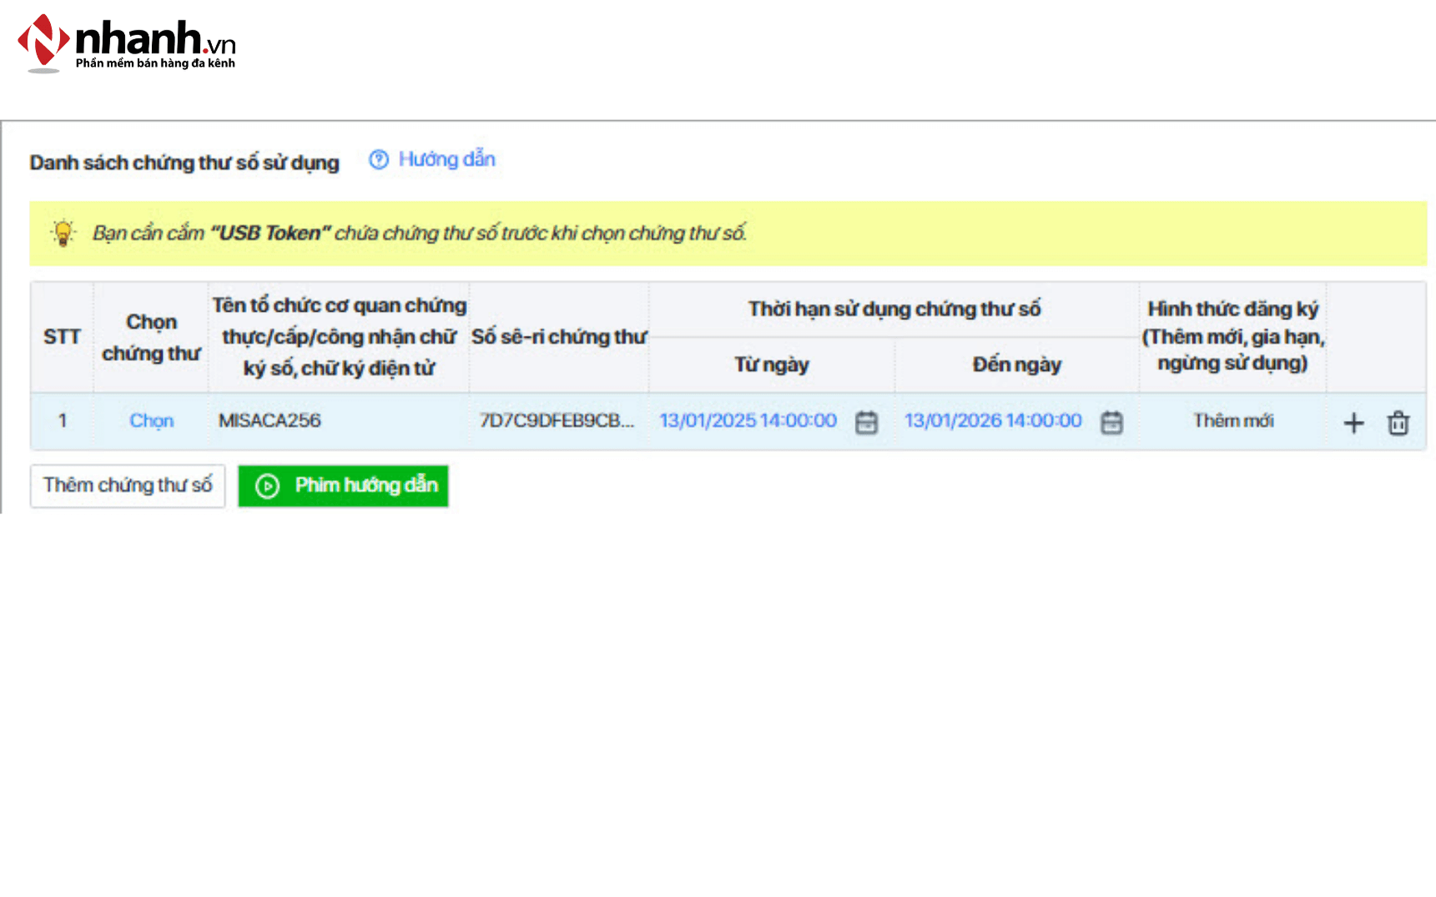1436x897 pixels.
Task: Click the lightbulb tip icon
Action: point(63,233)
